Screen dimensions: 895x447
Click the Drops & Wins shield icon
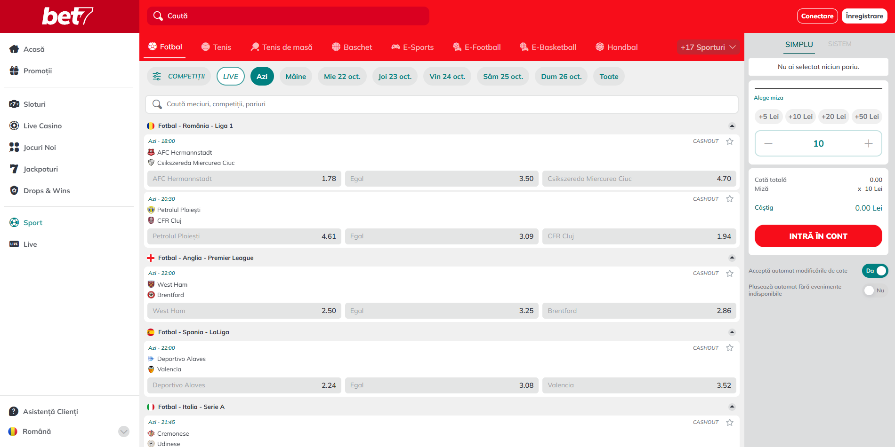14,190
